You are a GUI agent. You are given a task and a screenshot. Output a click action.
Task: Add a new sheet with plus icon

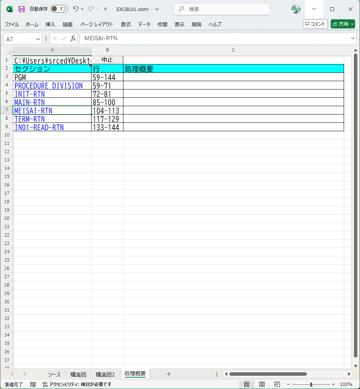click(x=169, y=374)
